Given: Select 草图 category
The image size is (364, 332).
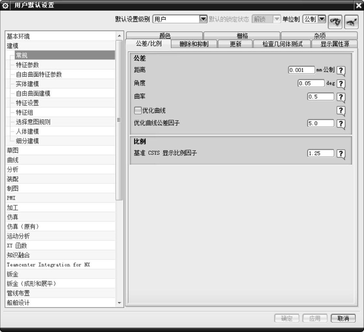Looking at the screenshot, I should 60,150.
